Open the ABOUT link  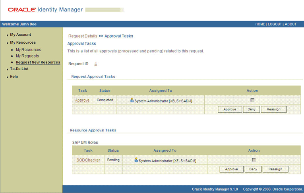tap(290, 24)
